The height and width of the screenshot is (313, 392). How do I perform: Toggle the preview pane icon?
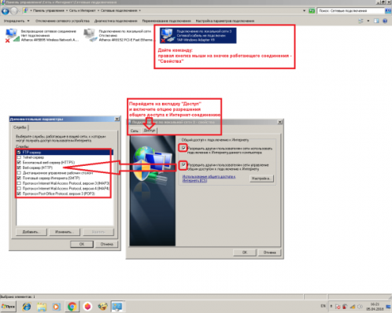click(376, 21)
